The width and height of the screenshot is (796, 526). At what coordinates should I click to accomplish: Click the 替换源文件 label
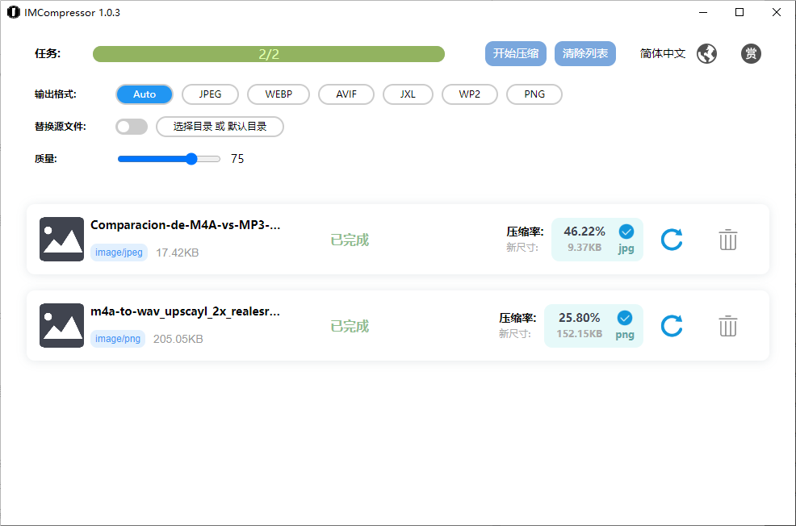click(x=61, y=127)
